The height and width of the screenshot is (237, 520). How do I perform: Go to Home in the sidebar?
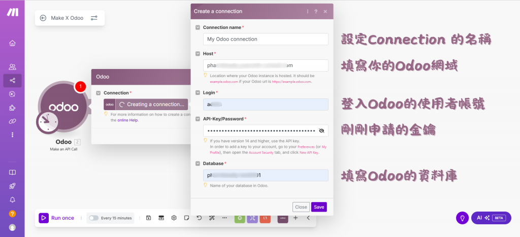(12, 43)
